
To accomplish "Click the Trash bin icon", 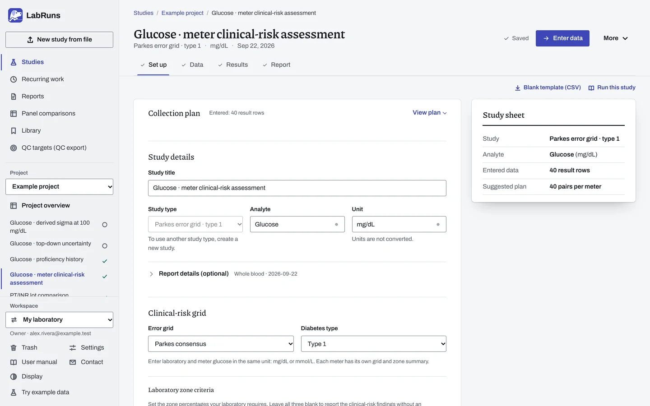I will (x=14, y=348).
